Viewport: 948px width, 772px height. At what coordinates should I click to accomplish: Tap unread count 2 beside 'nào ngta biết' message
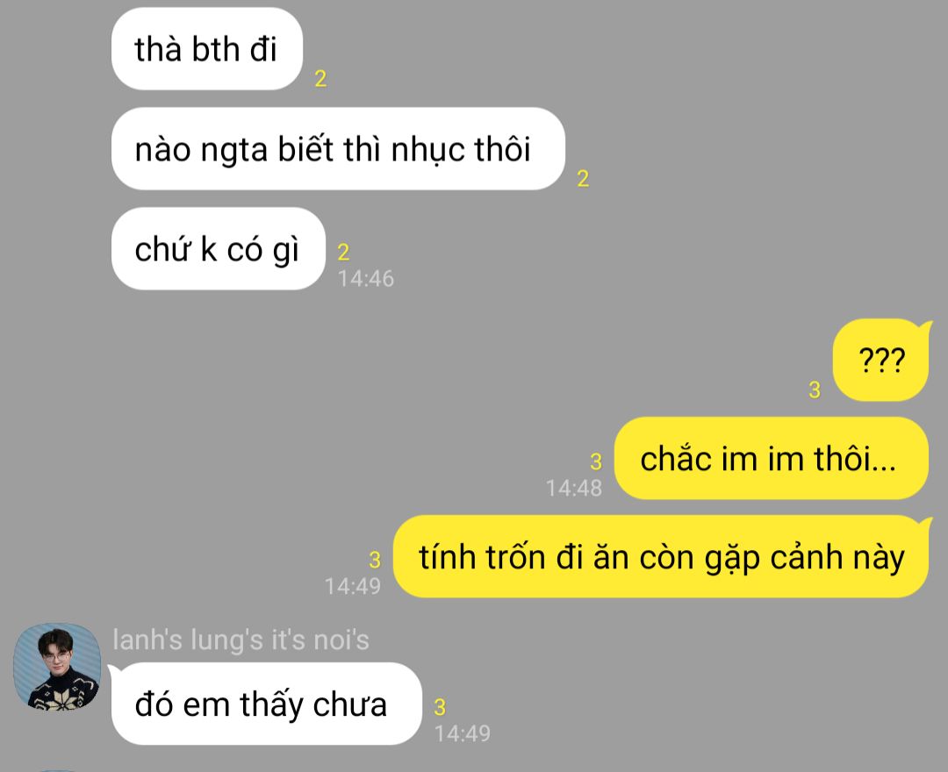[583, 178]
